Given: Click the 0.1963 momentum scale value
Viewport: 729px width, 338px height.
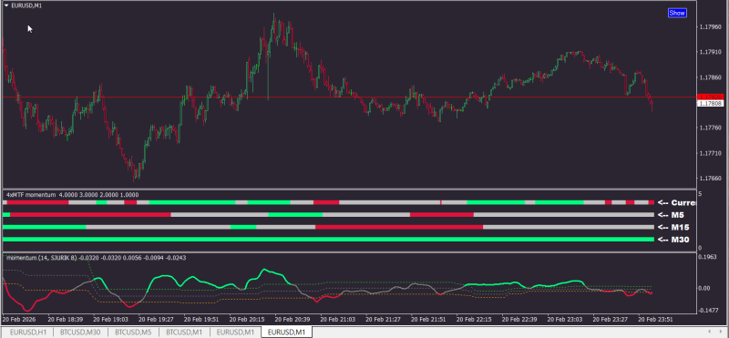Looking at the screenshot, I should click(708, 257).
